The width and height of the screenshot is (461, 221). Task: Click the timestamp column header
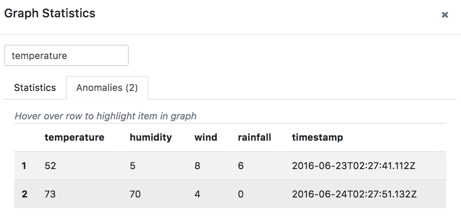click(x=317, y=137)
